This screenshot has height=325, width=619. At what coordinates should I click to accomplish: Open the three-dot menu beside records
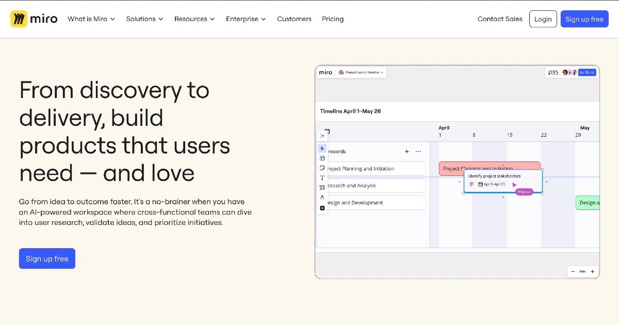tap(418, 152)
